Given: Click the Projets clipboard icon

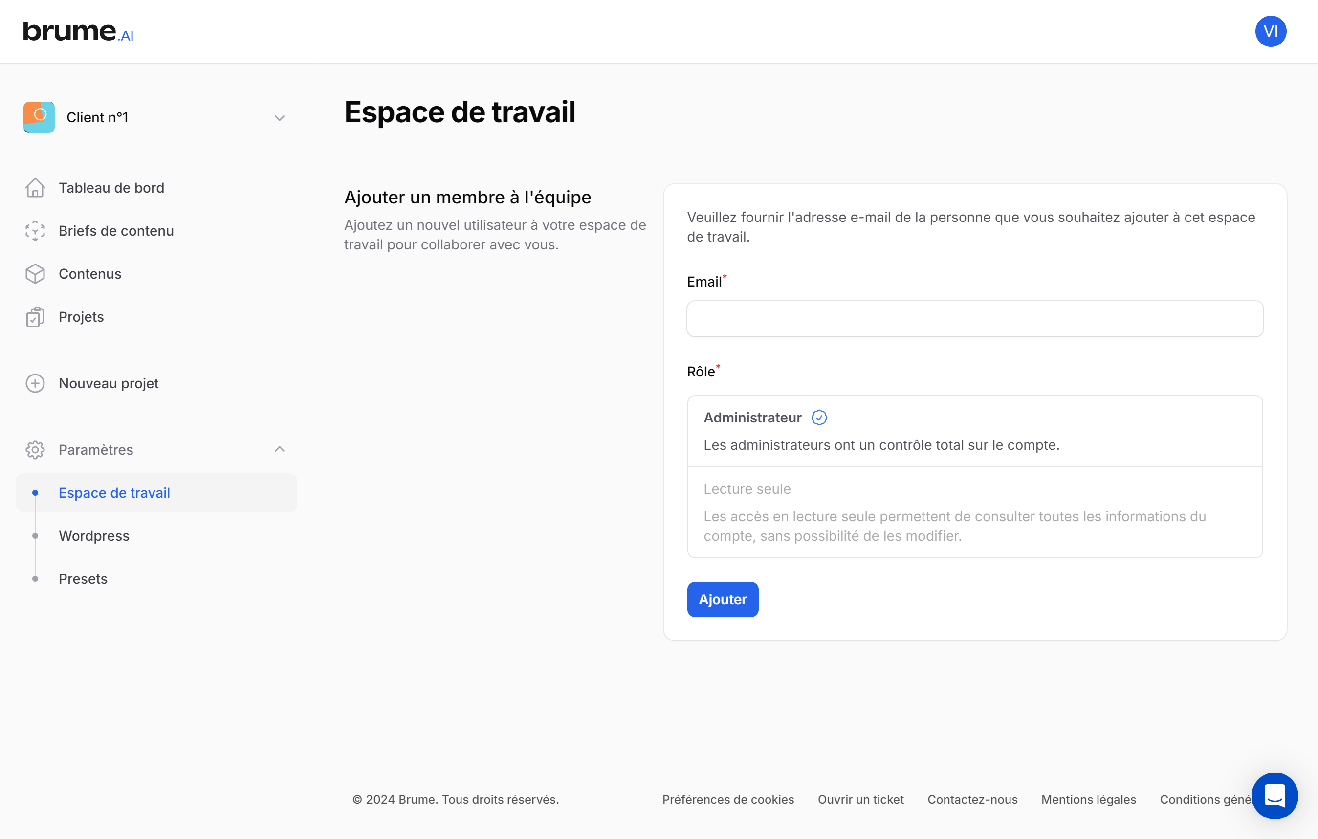Looking at the screenshot, I should (35, 317).
